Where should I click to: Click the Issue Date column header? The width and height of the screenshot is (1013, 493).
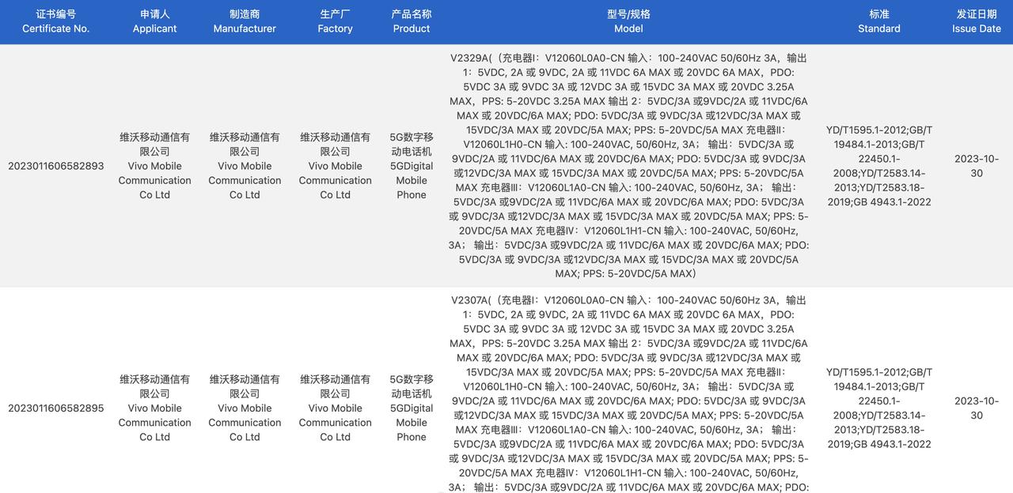pos(977,21)
